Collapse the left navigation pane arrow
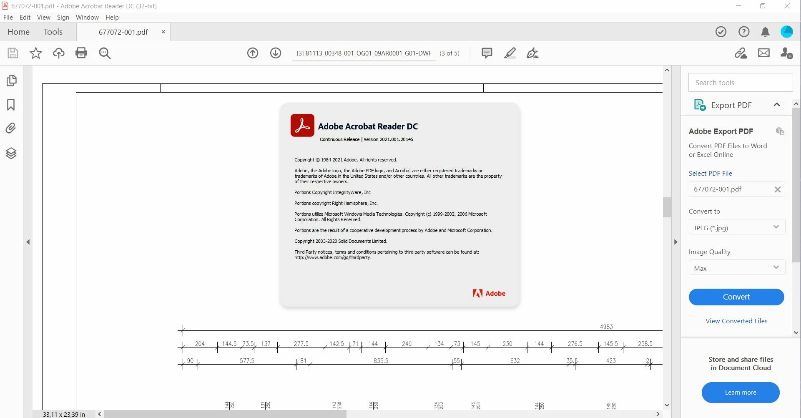The height and width of the screenshot is (418, 801). coord(28,242)
